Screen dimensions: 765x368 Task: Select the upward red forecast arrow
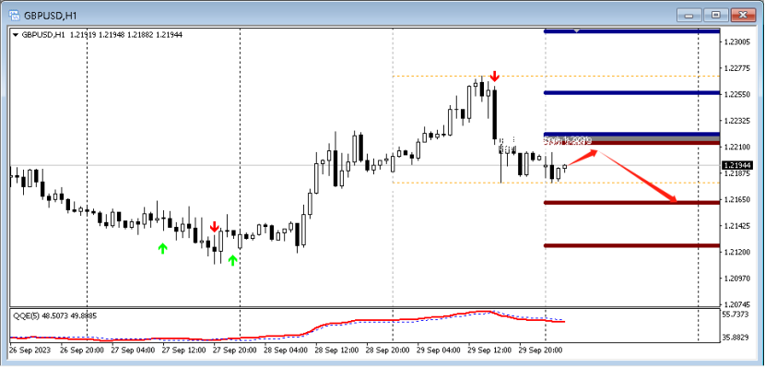583,159
